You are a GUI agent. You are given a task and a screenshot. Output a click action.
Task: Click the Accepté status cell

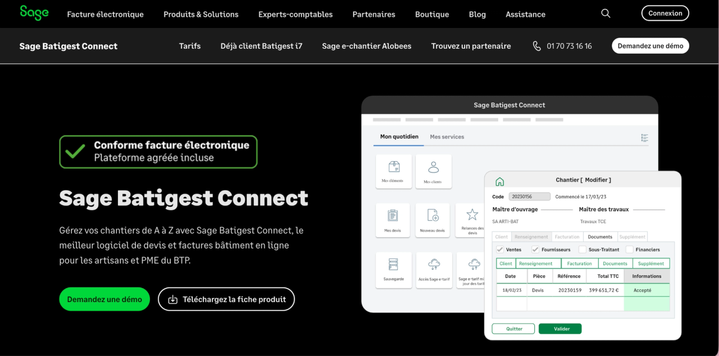click(x=647, y=290)
